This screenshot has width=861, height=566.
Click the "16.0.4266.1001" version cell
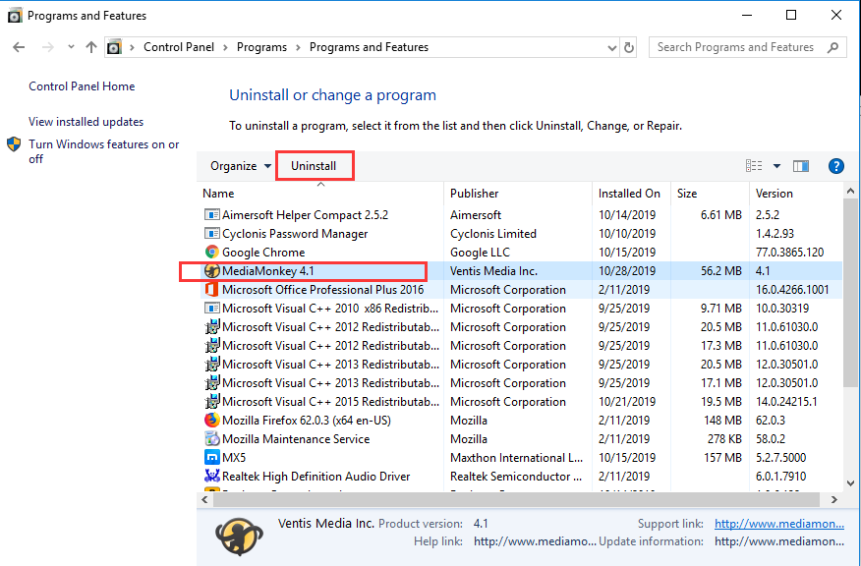[x=792, y=289]
